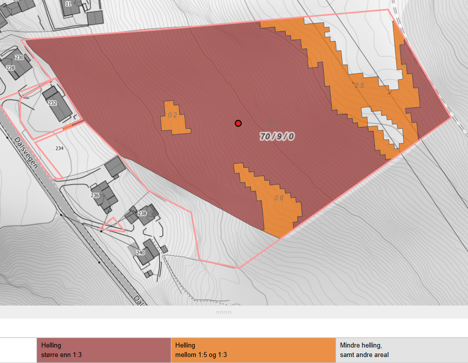Grab the panel splitter handle below the map
Viewport: 468px width, 363px height.
click(224, 312)
